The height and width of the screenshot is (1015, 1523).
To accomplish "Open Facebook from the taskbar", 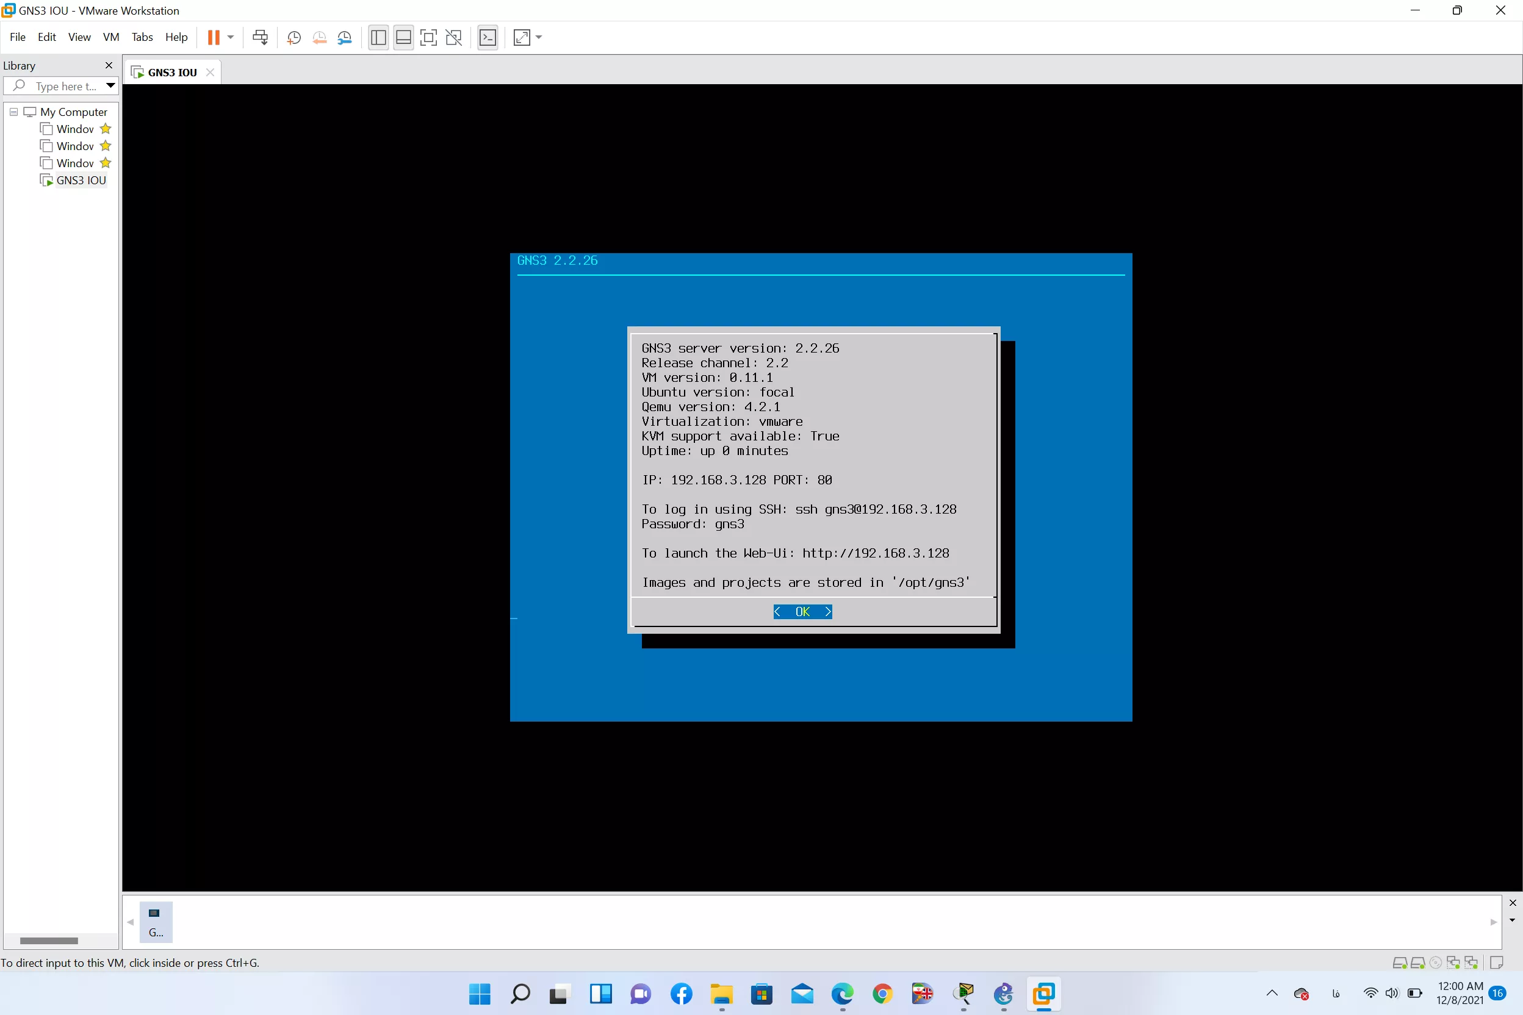I will pyautogui.click(x=681, y=994).
